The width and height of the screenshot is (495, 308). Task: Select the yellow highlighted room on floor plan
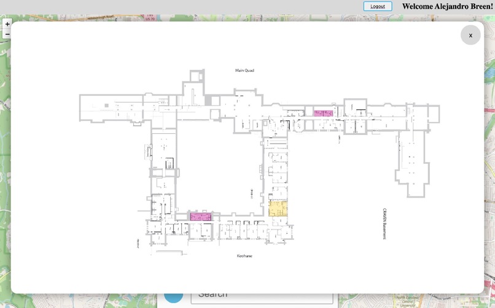pyautogui.click(x=278, y=209)
